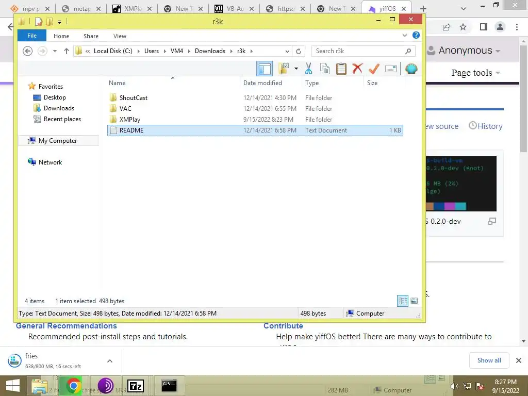Open Tor Browser purple icon in taskbar
This screenshot has height=396, width=528.
(x=105, y=386)
